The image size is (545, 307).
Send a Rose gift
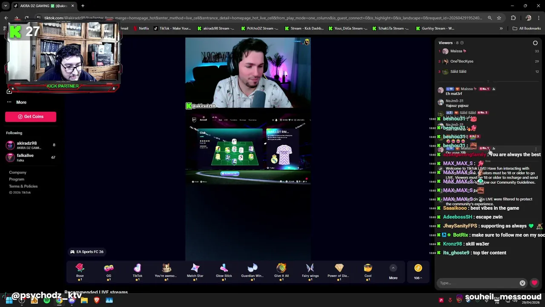click(80, 270)
